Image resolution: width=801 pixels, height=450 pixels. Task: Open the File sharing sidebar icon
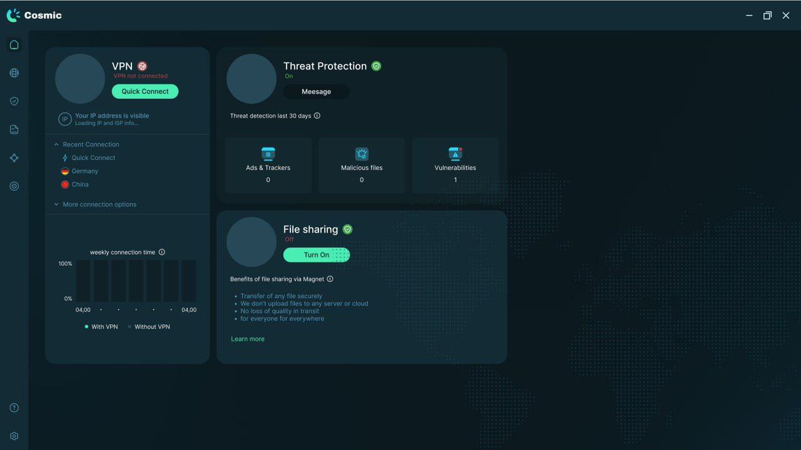pos(13,129)
